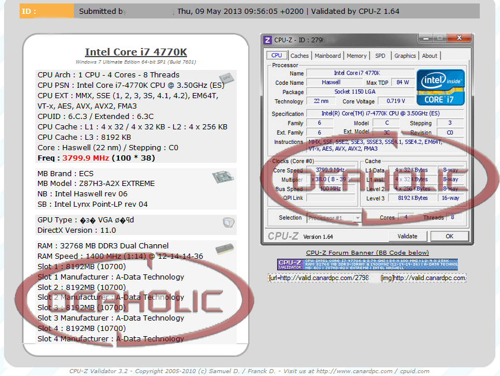This screenshot has width=500, height=376.
Task: Click the CPU-Z Forum Banner link
Action: tap(367, 252)
